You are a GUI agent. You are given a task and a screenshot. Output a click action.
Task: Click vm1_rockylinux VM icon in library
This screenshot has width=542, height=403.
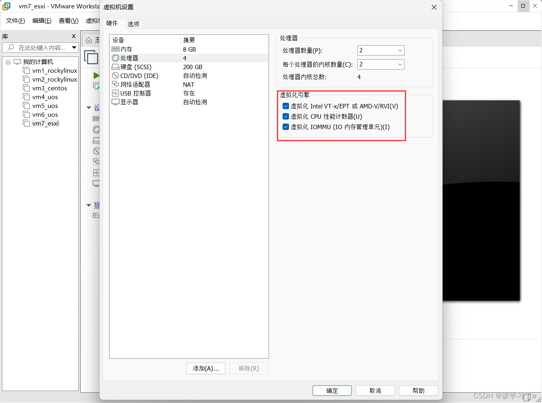pos(26,70)
